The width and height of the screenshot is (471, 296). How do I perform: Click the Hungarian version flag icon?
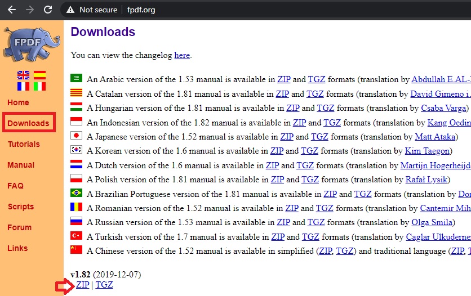(76, 107)
